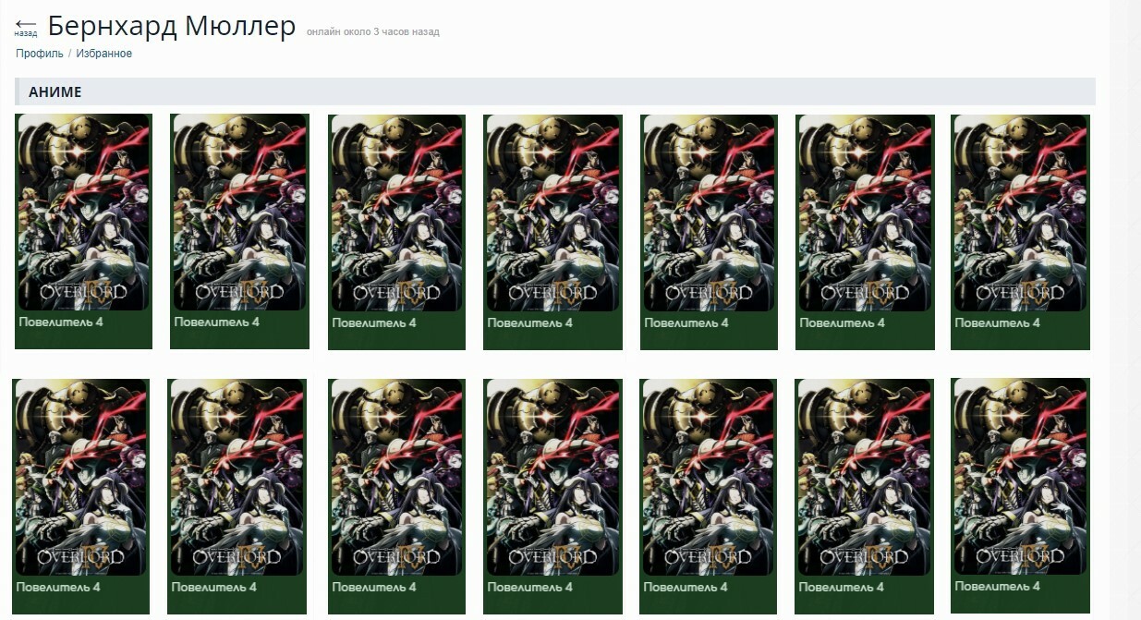Open first Overlord poster in top row
The height and width of the screenshot is (620, 1141).
[84, 212]
